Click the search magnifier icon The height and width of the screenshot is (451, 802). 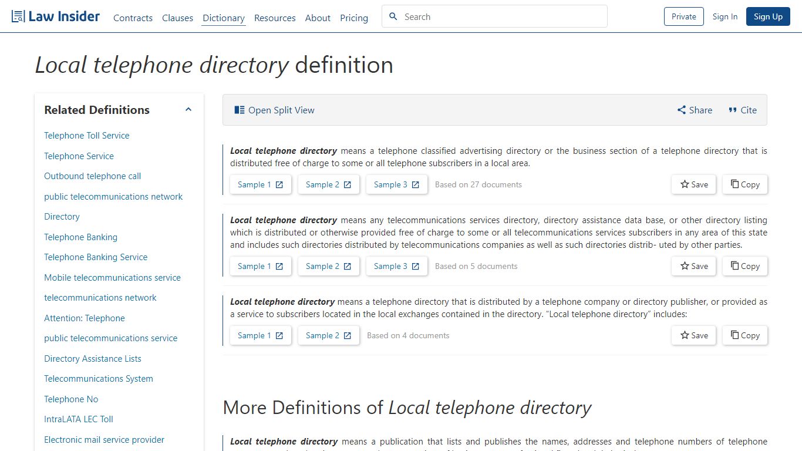[x=393, y=16]
